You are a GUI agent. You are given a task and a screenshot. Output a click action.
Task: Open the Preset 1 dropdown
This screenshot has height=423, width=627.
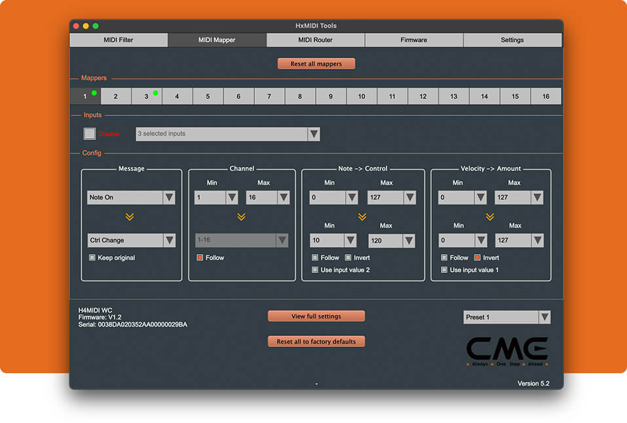[x=506, y=318]
